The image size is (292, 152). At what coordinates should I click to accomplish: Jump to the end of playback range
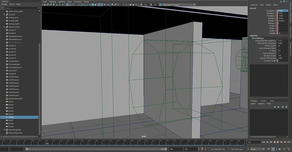point(289,142)
